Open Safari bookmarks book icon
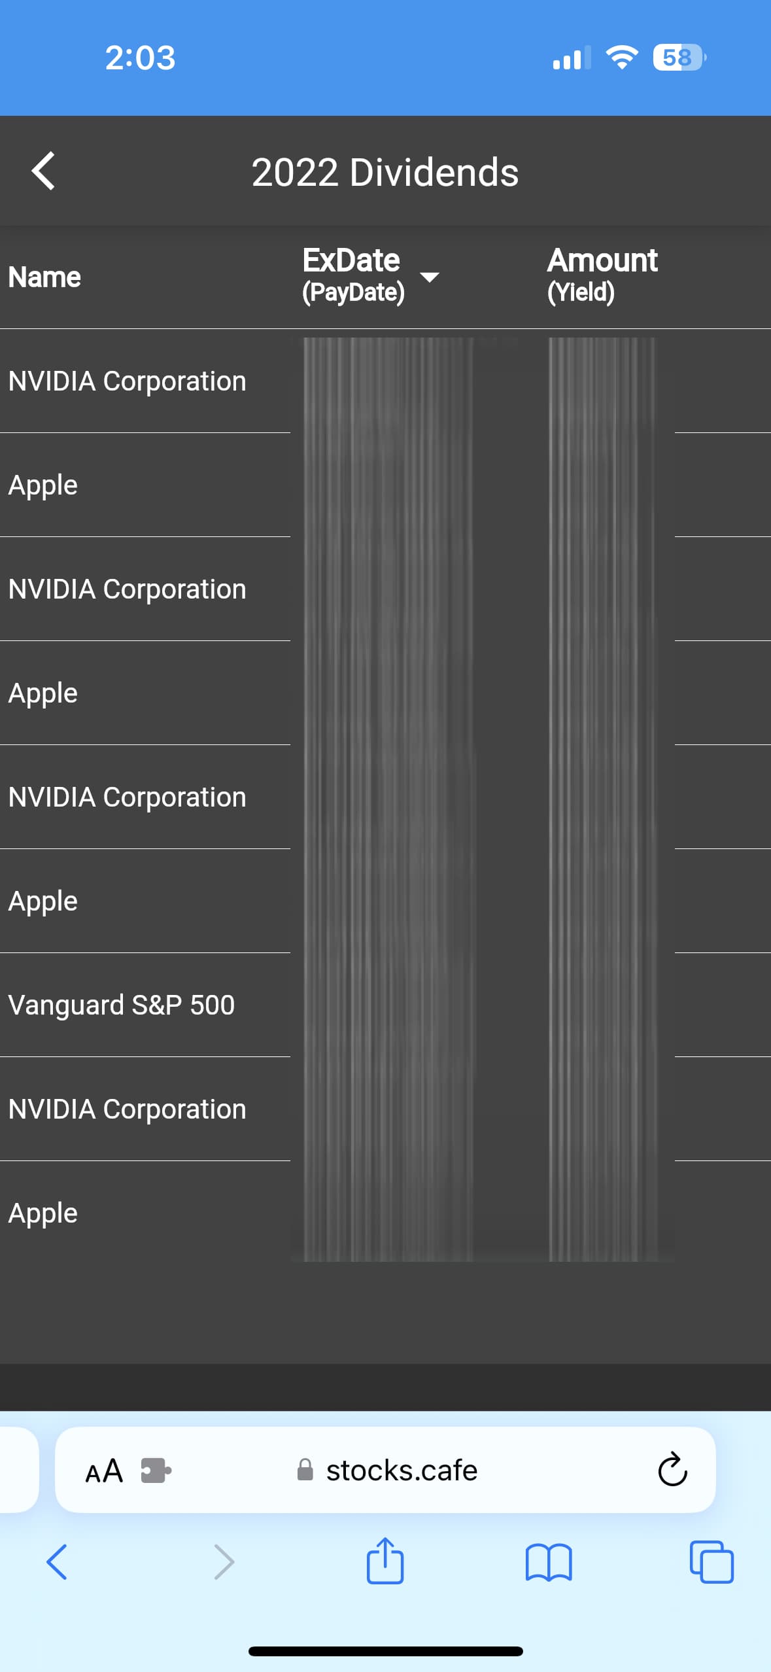 [549, 1563]
